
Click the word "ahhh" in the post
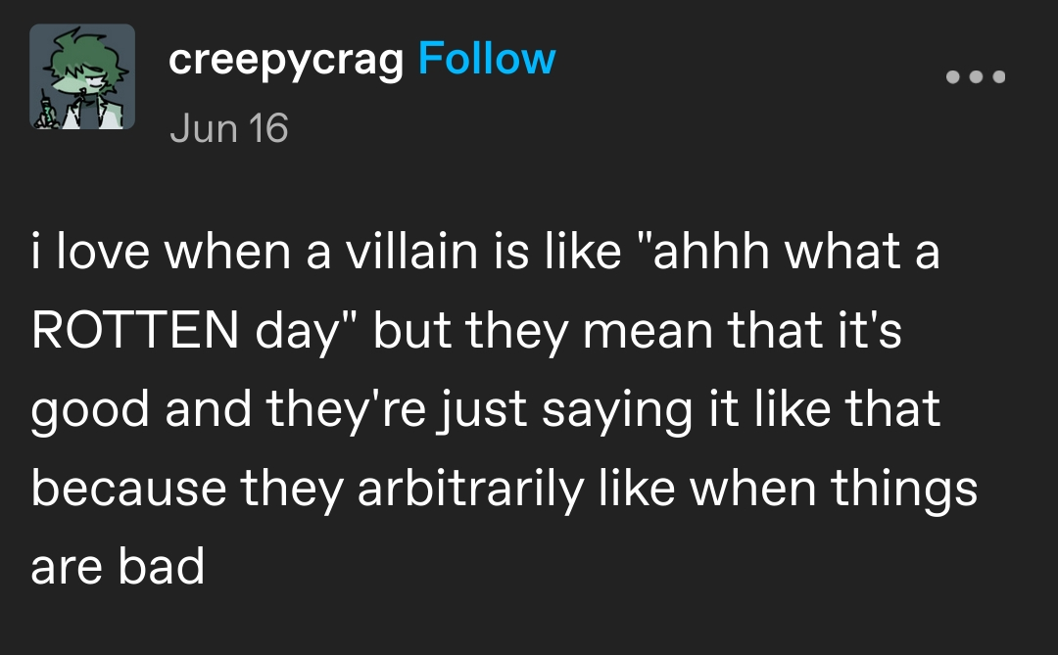[713, 254]
